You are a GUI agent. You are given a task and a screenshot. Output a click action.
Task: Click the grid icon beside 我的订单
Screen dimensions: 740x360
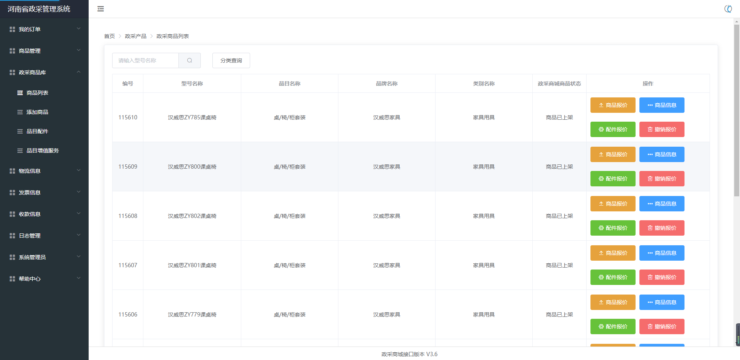(12, 29)
